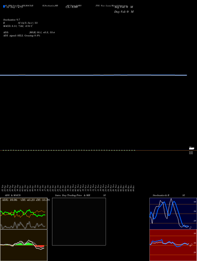Click the '(MGR) 10.1, 45.3, 55.4' values

point(42,32)
